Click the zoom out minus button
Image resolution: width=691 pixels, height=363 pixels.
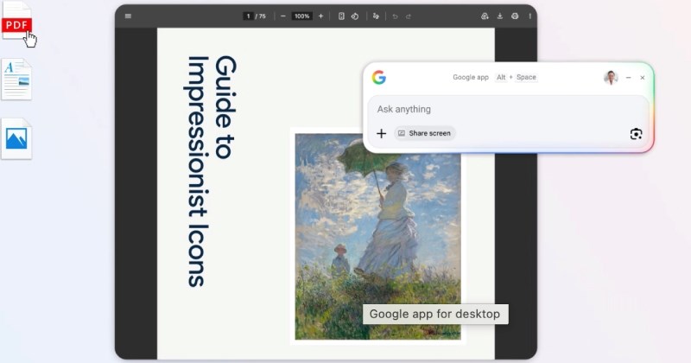(282, 16)
